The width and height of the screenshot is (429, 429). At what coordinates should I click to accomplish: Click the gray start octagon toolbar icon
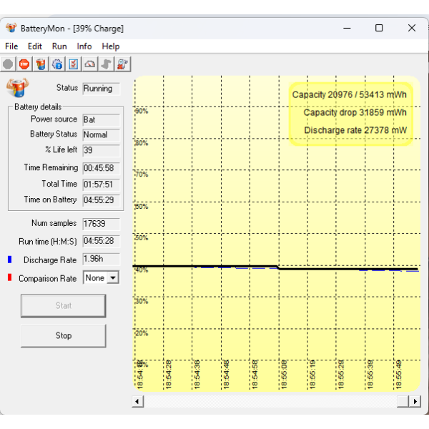click(x=8, y=64)
